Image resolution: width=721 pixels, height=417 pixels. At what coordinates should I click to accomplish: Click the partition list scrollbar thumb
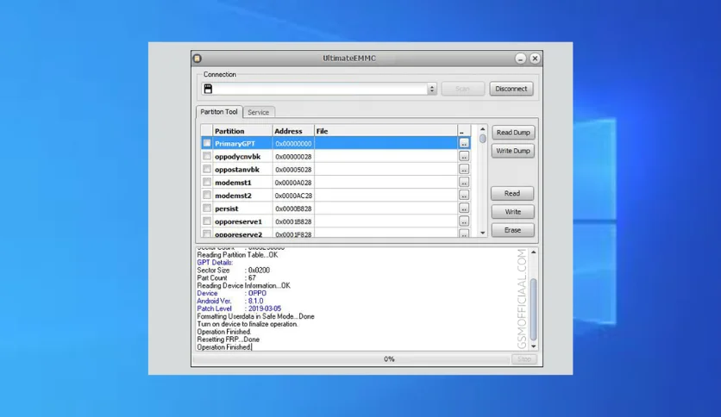point(482,138)
